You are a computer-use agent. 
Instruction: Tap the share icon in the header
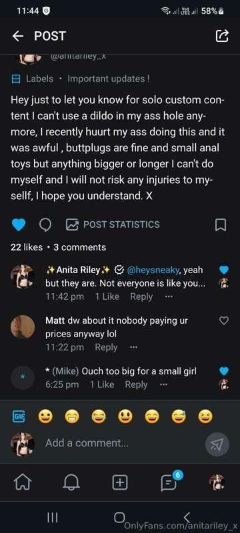click(222, 36)
